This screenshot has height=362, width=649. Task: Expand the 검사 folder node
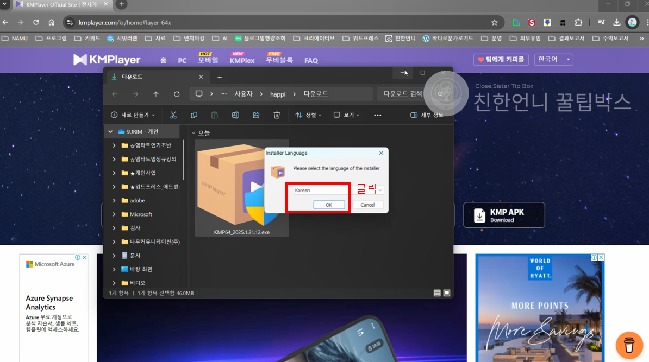click(x=114, y=228)
